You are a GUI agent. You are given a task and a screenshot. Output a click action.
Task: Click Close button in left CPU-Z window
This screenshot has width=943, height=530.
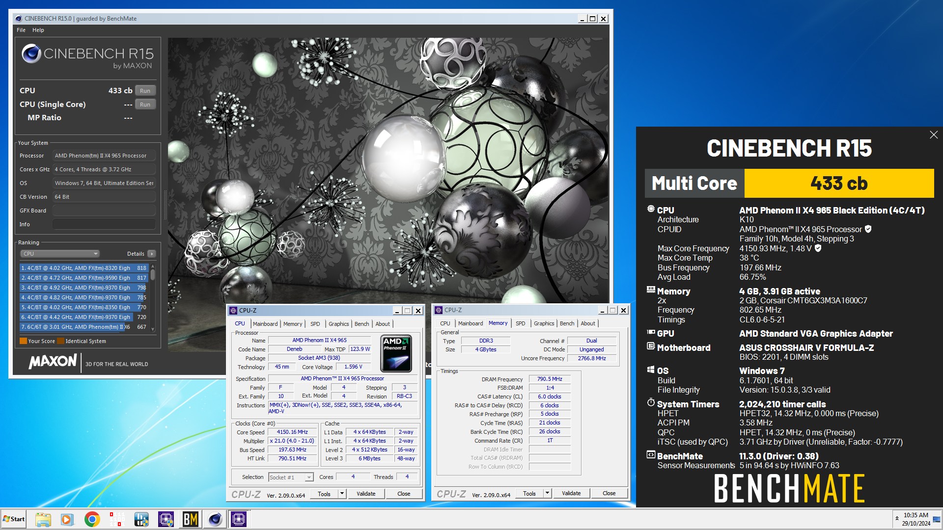tap(404, 494)
